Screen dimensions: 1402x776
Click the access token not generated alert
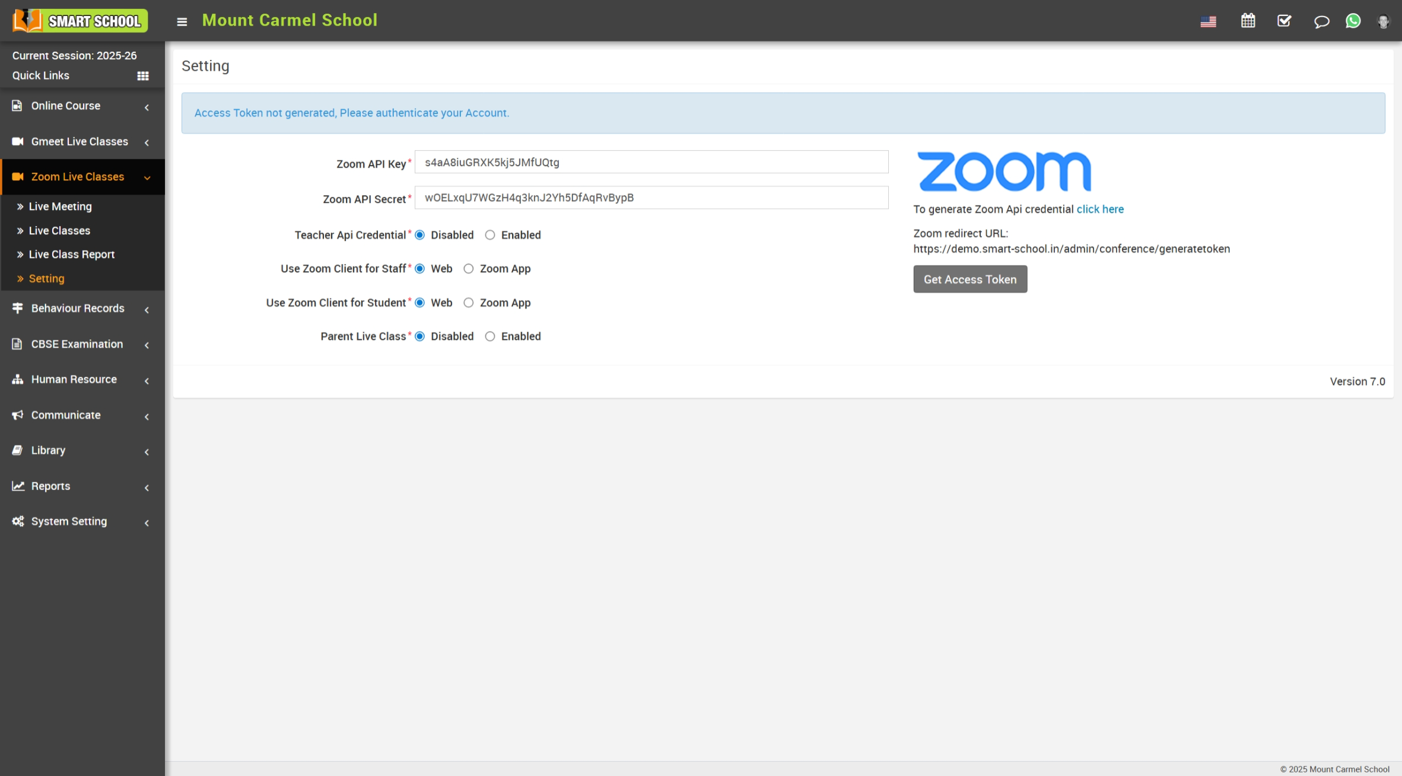[783, 113]
